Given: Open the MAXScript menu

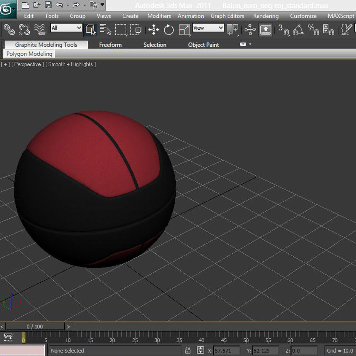Looking at the screenshot, I should (341, 16).
